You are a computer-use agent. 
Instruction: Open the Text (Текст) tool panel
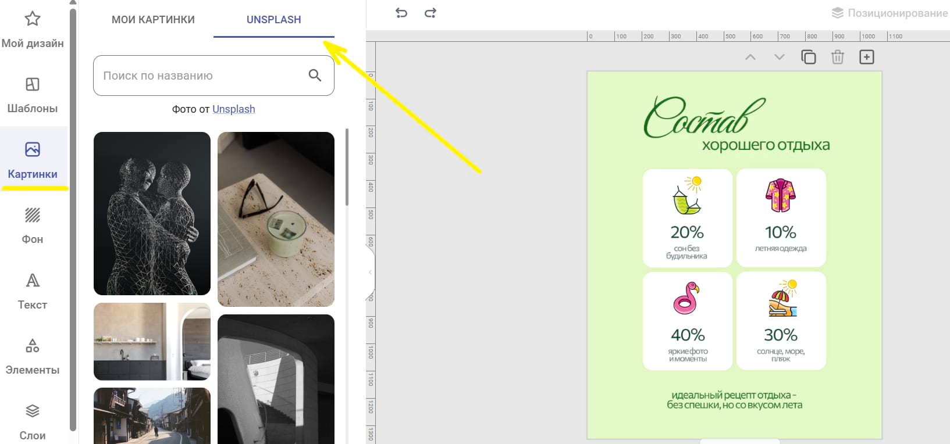click(33, 291)
